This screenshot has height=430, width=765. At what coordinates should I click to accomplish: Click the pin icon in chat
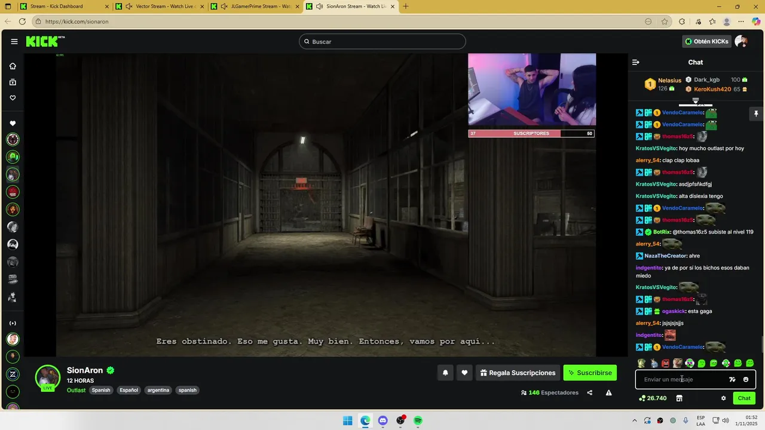click(x=755, y=113)
